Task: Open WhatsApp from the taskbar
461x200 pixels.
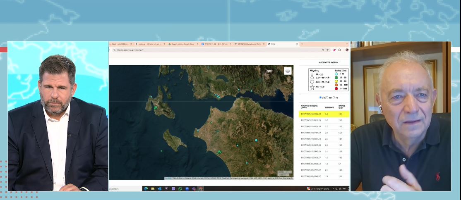Action: pyautogui.click(x=180, y=188)
